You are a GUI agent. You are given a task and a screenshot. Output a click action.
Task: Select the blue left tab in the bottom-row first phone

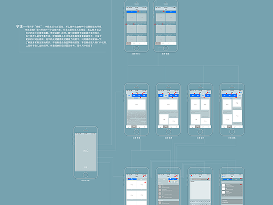[132, 179]
